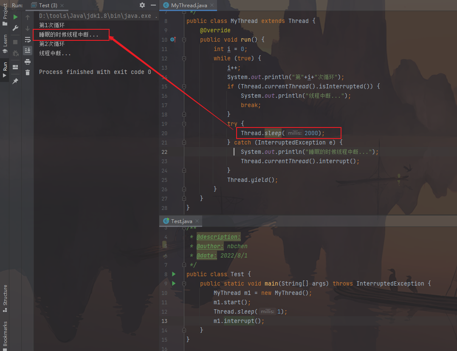Collapse main method fold marker in Test.java
457x351 pixels.
pos(184,283)
